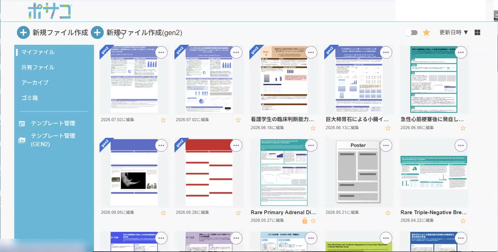This screenshot has height=252, width=498.
Task: Open 共有ファイル in the sidebar
Action: point(38,67)
